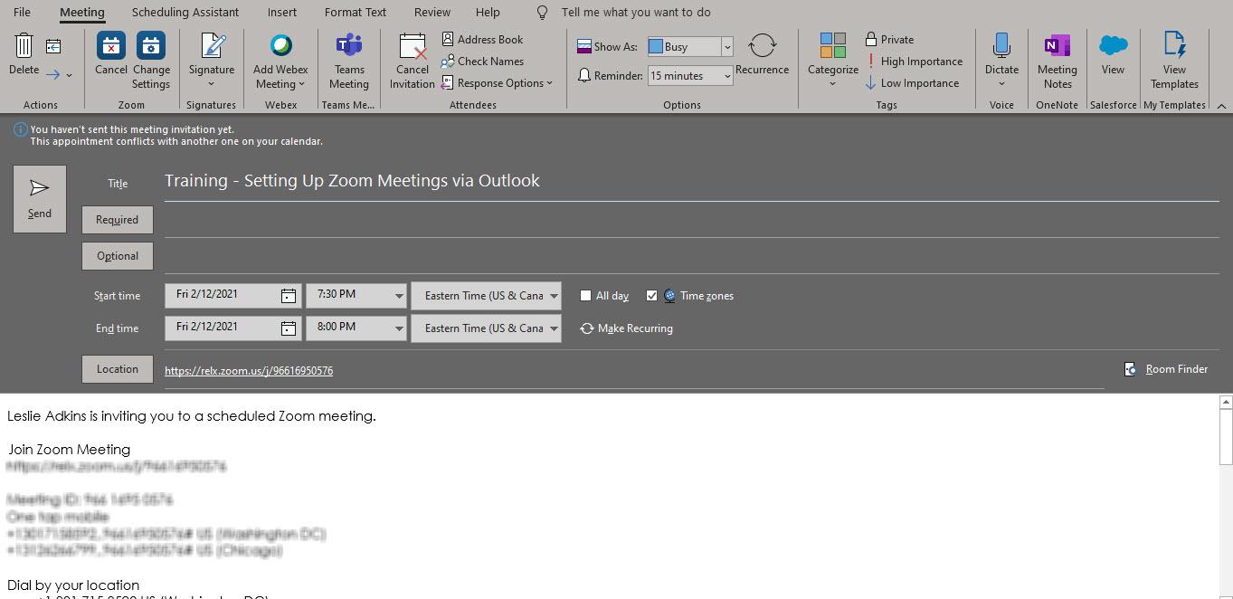Click the Optional attendees button
The height and width of the screenshot is (599, 1233).
pos(118,256)
